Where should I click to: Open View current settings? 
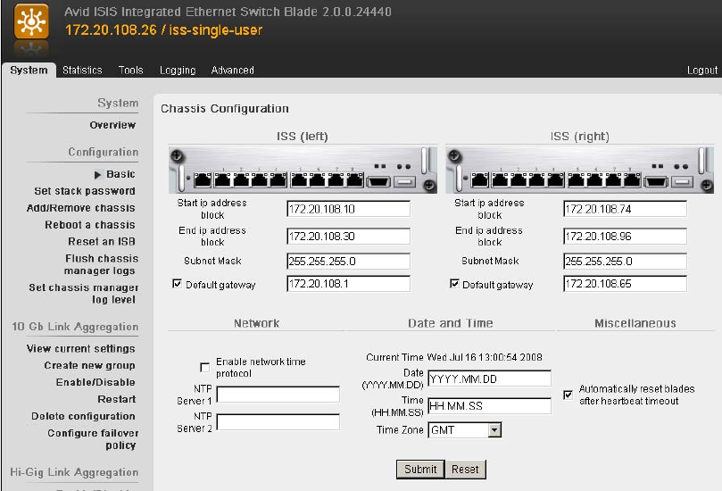coord(81,349)
